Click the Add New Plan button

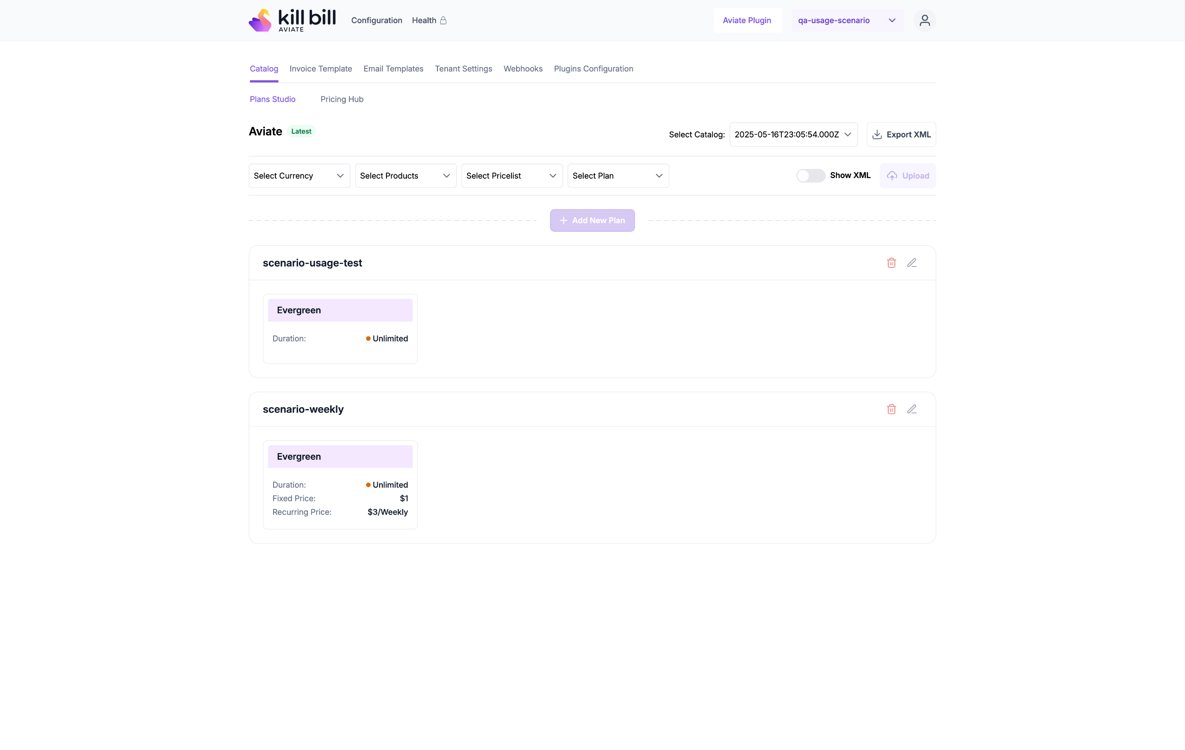pyautogui.click(x=592, y=220)
